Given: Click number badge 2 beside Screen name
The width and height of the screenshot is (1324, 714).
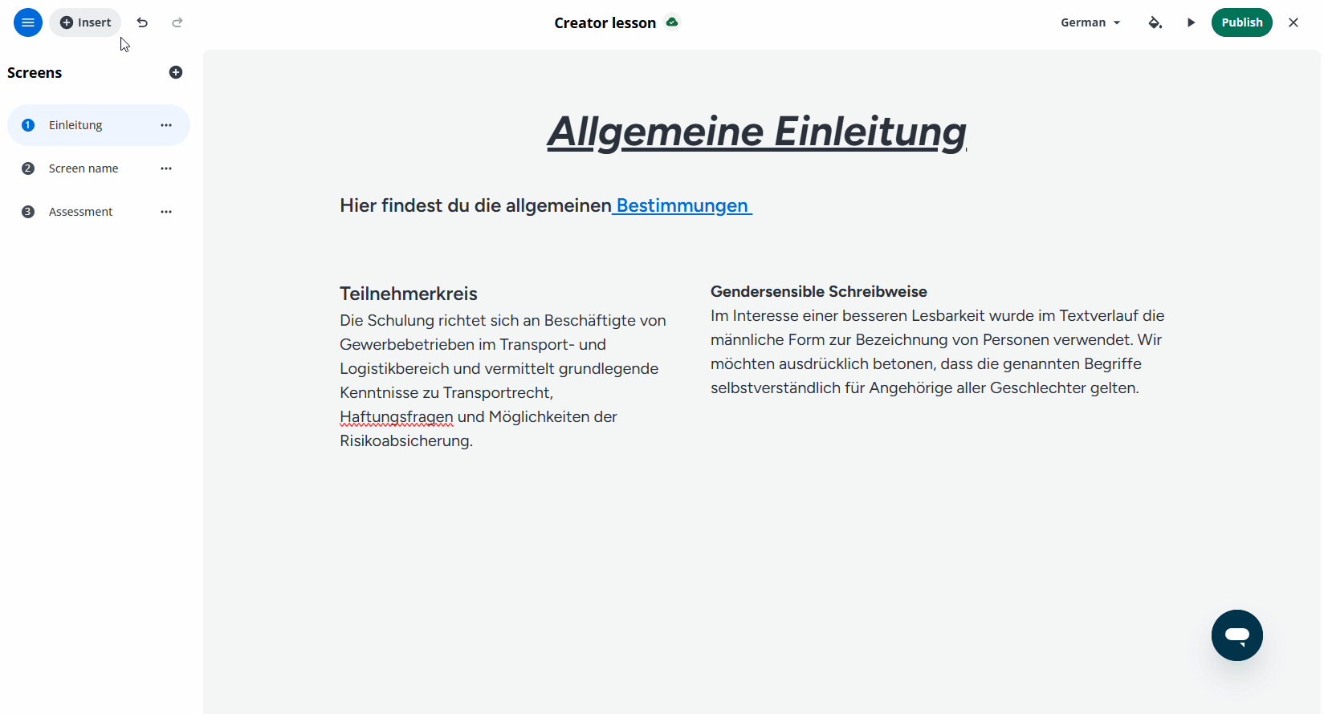Looking at the screenshot, I should [x=28, y=168].
